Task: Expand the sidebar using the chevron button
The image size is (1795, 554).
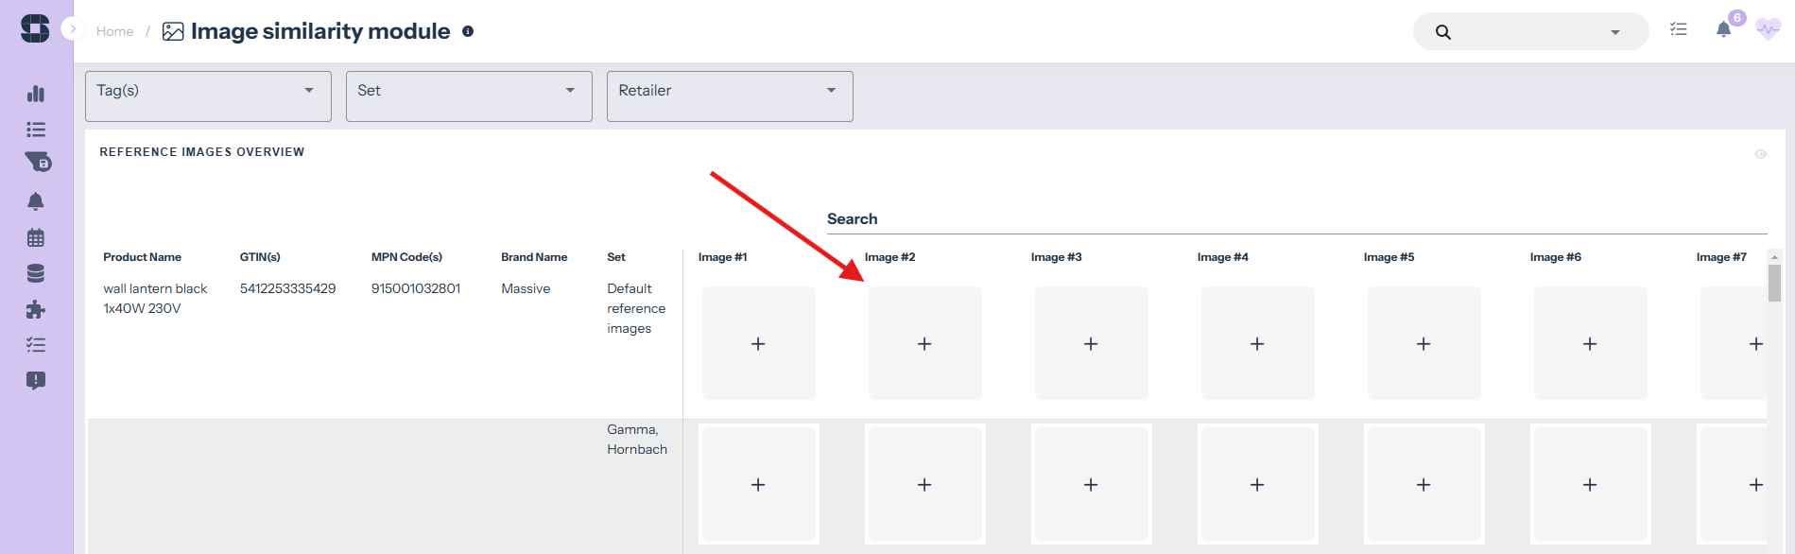Action: coord(73,29)
